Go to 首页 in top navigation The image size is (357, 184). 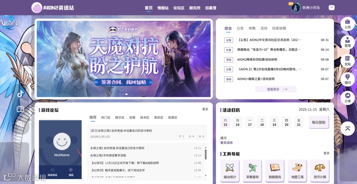click(x=149, y=8)
